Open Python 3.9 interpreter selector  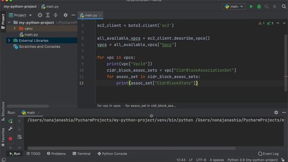pyautogui.click(x=252, y=160)
